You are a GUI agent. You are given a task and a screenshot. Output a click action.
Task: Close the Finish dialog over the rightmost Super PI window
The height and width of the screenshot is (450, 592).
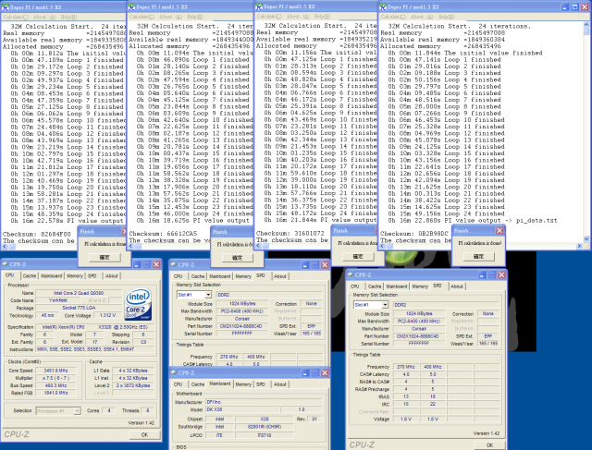499,230
